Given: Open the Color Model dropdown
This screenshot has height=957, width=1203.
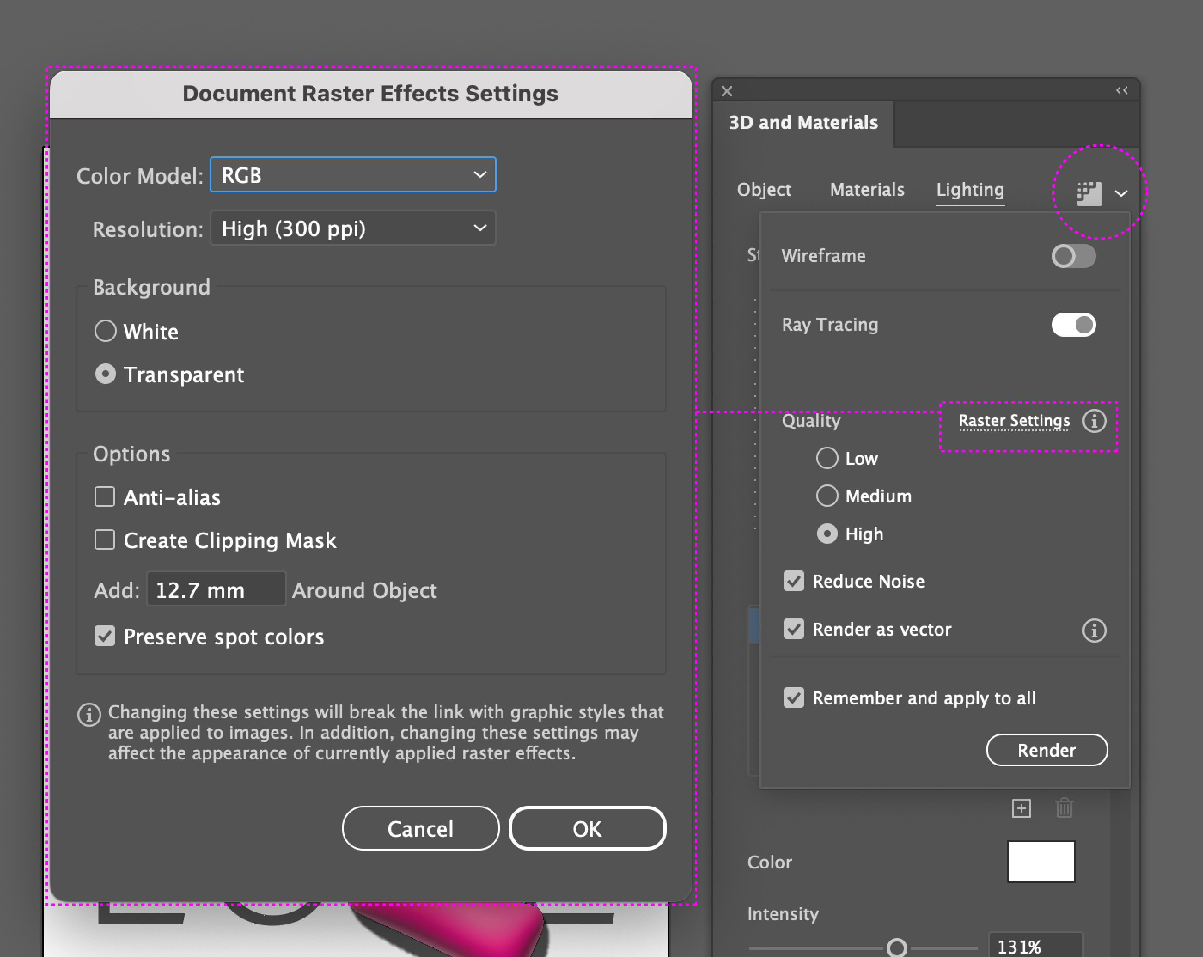Looking at the screenshot, I should tap(353, 175).
